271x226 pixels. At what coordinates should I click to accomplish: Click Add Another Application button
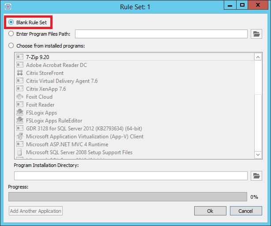(36, 211)
